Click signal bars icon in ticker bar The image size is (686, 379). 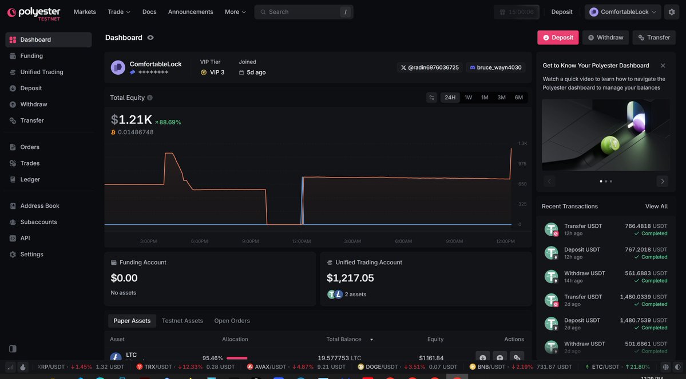(10, 367)
